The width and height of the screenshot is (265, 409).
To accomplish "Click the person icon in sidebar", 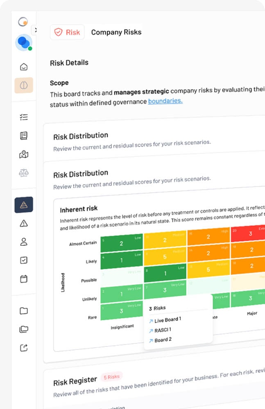I will pos(24,242).
